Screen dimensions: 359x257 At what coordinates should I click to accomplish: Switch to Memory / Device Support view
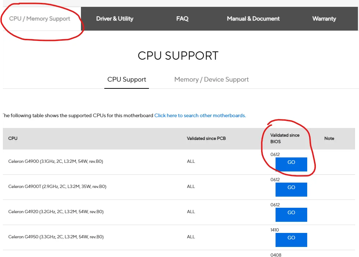coord(212,79)
